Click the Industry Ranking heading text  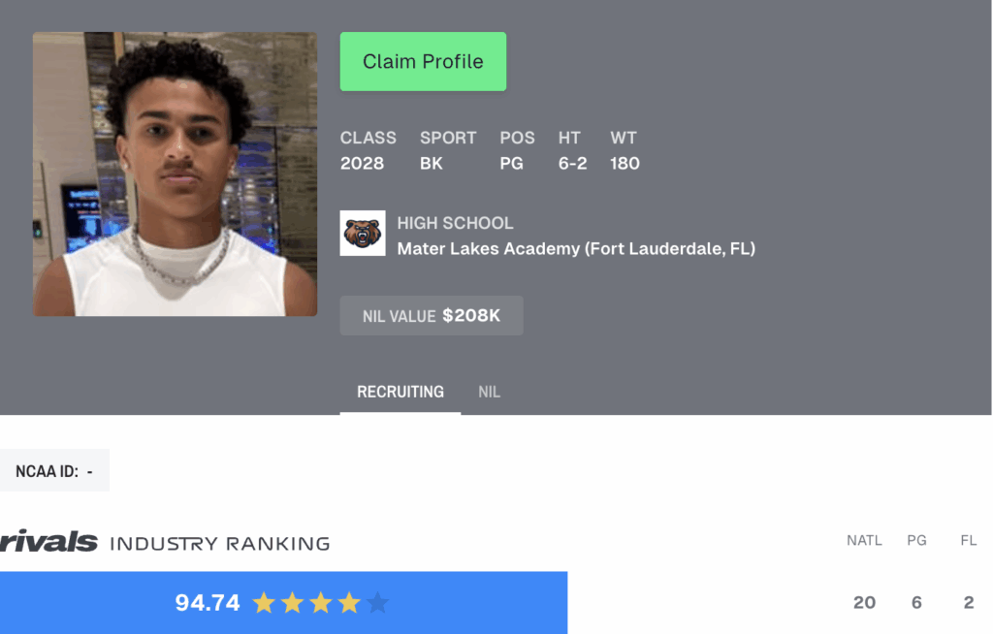pyautogui.click(x=220, y=544)
